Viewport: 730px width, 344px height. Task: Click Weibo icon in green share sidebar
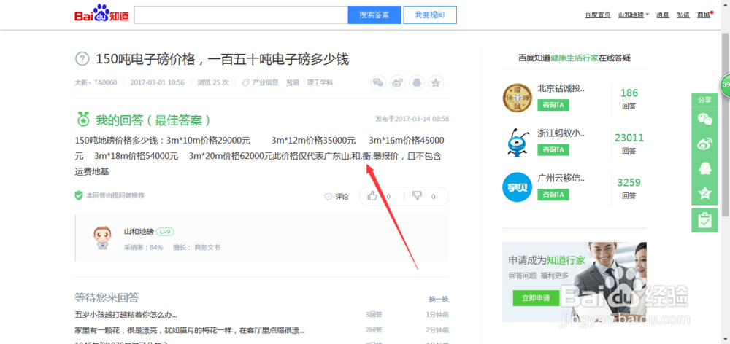click(x=704, y=144)
